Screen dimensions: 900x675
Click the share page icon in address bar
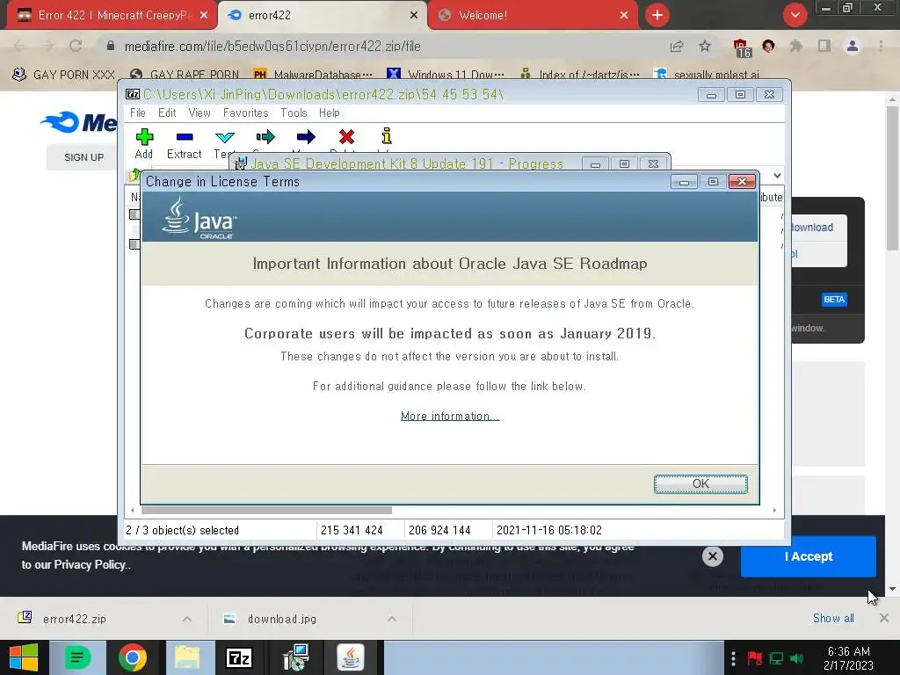pyautogui.click(x=677, y=47)
